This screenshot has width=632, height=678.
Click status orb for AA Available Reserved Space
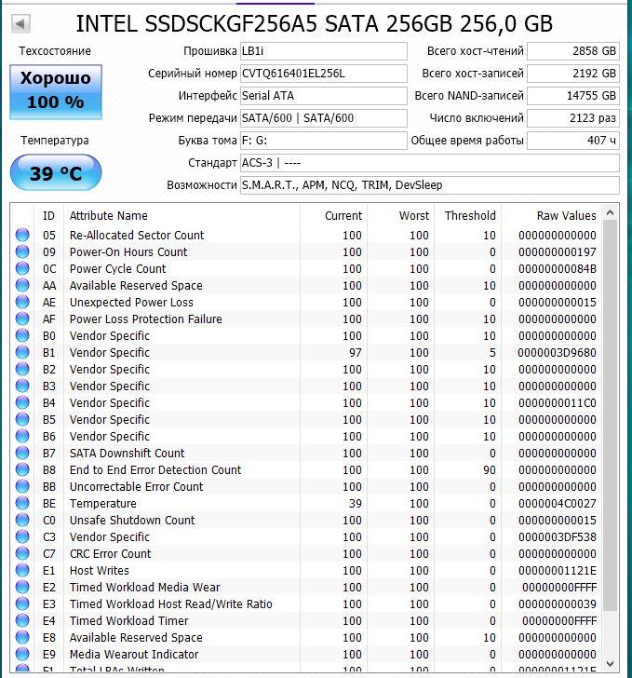(22, 285)
